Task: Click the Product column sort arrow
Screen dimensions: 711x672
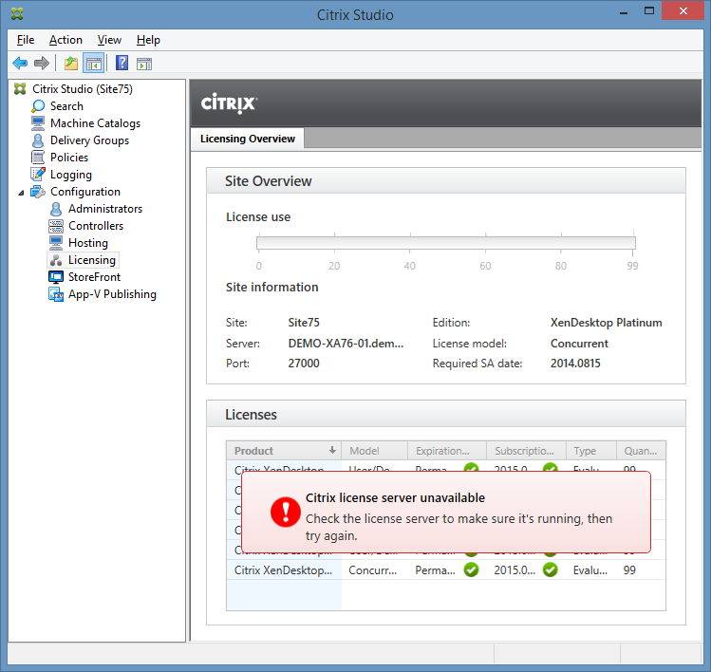Action: click(332, 450)
